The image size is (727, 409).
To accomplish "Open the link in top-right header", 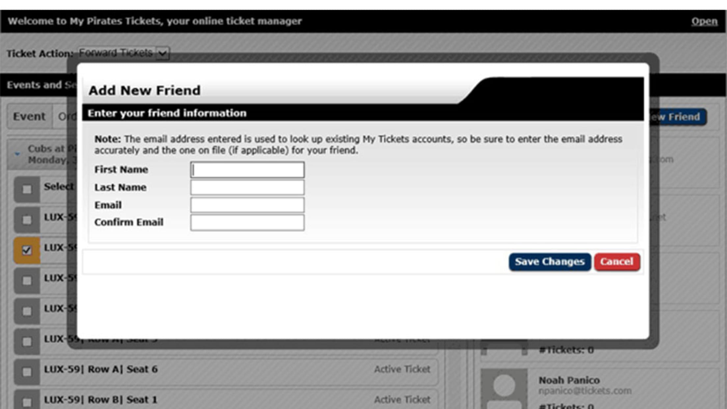I will pos(704,21).
